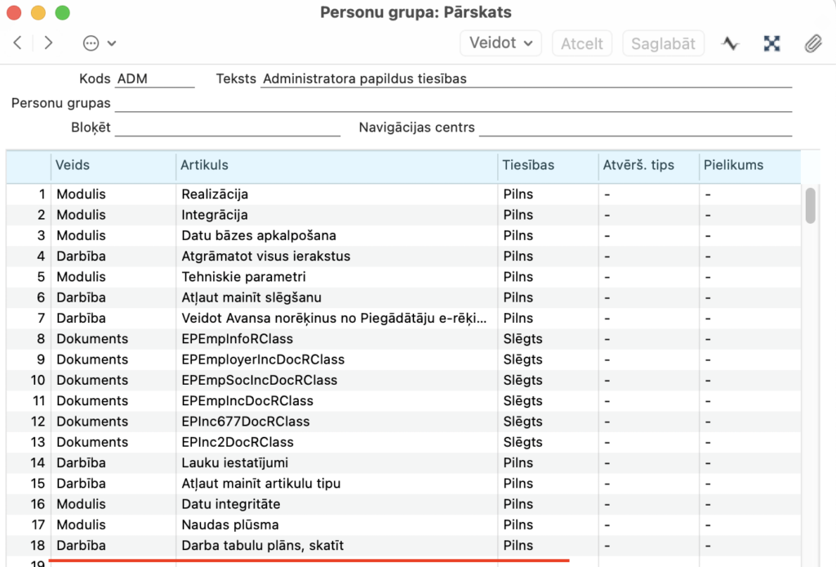Click into the Kods field with ADM
Screen dimensions: 836x567
tap(154, 79)
